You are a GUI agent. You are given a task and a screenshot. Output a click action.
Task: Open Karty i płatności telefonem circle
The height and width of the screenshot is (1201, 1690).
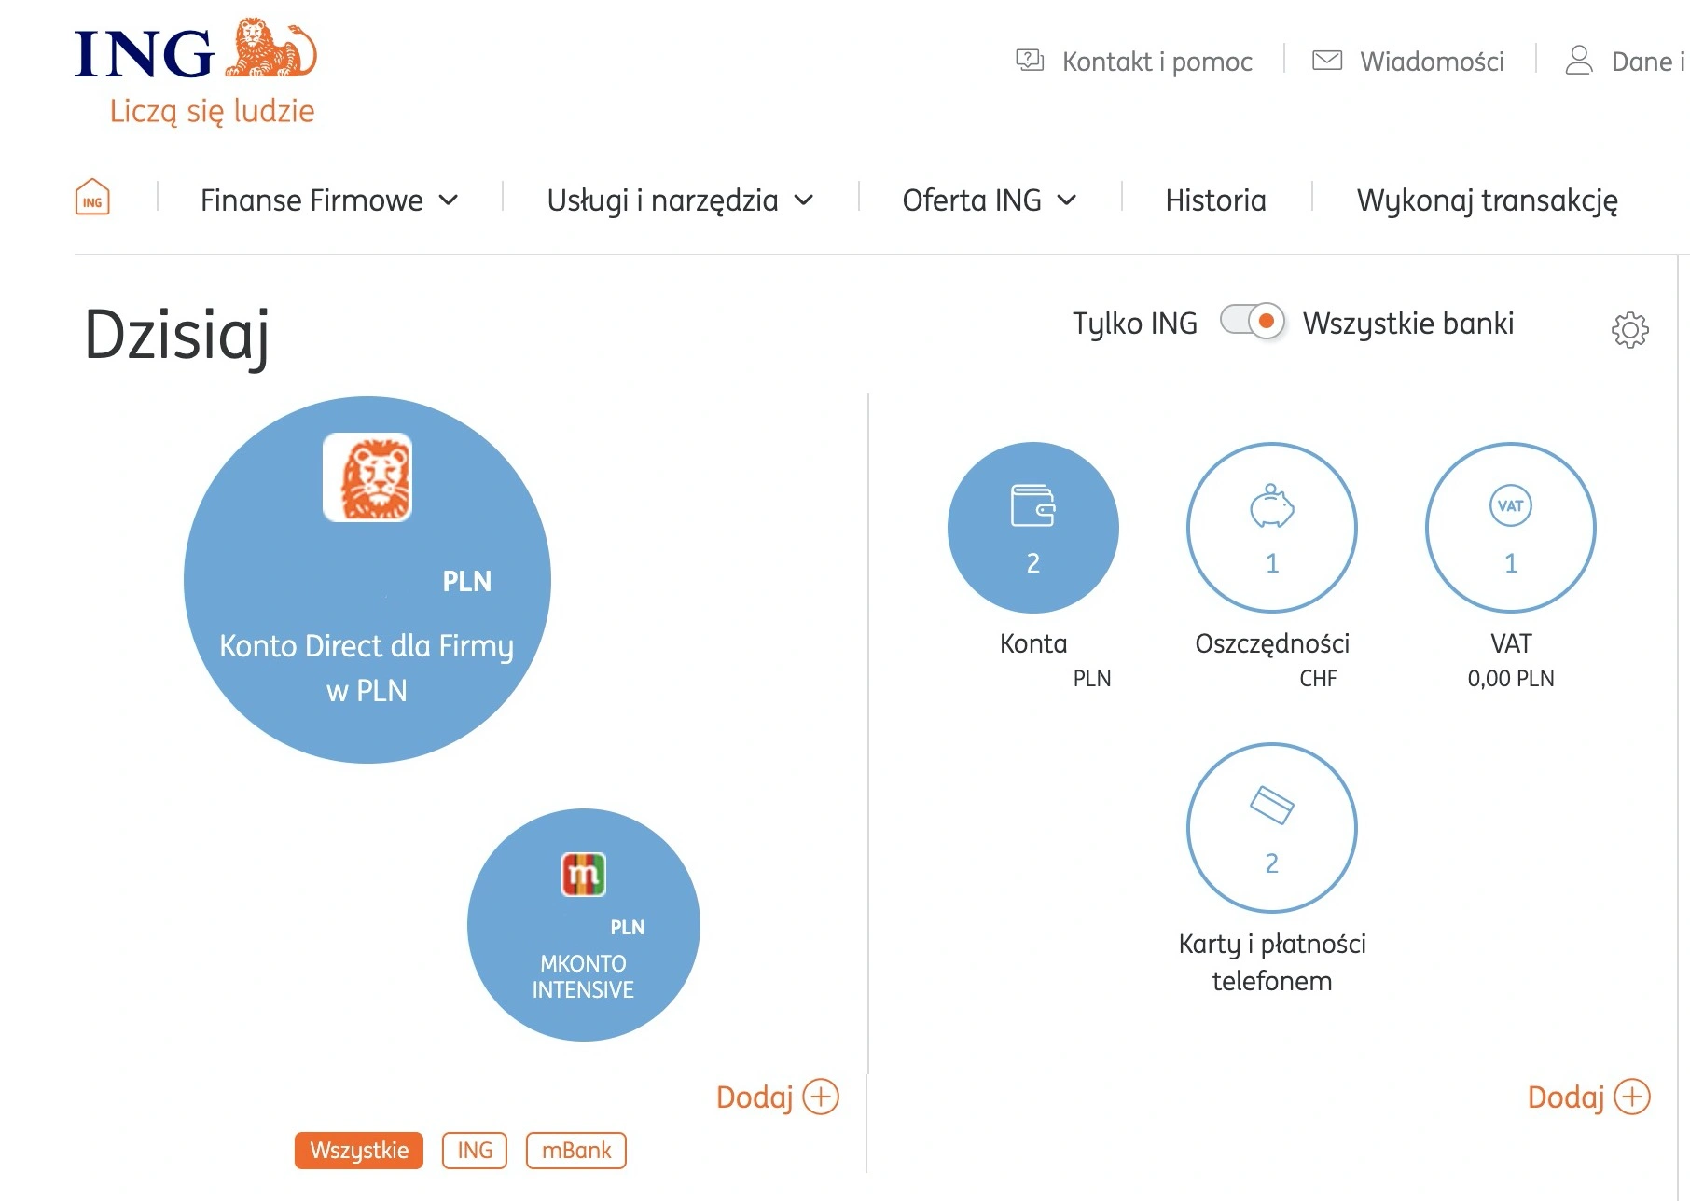pyautogui.click(x=1271, y=828)
